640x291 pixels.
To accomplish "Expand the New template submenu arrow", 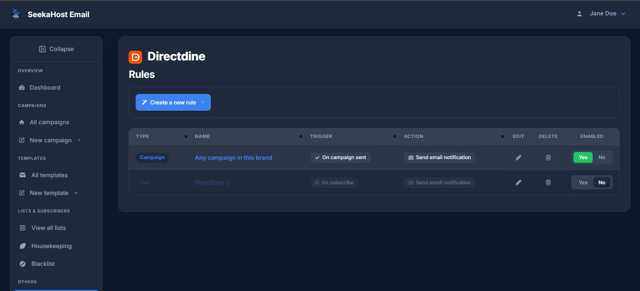I will coord(76,193).
